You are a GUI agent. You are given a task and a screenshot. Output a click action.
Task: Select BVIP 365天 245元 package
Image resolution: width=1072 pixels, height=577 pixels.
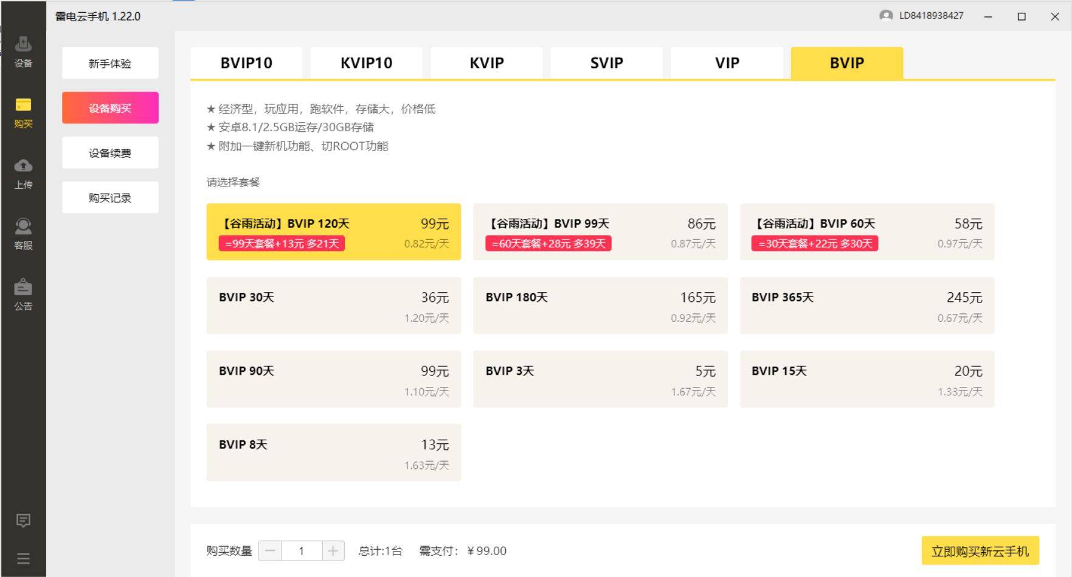click(867, 306)
